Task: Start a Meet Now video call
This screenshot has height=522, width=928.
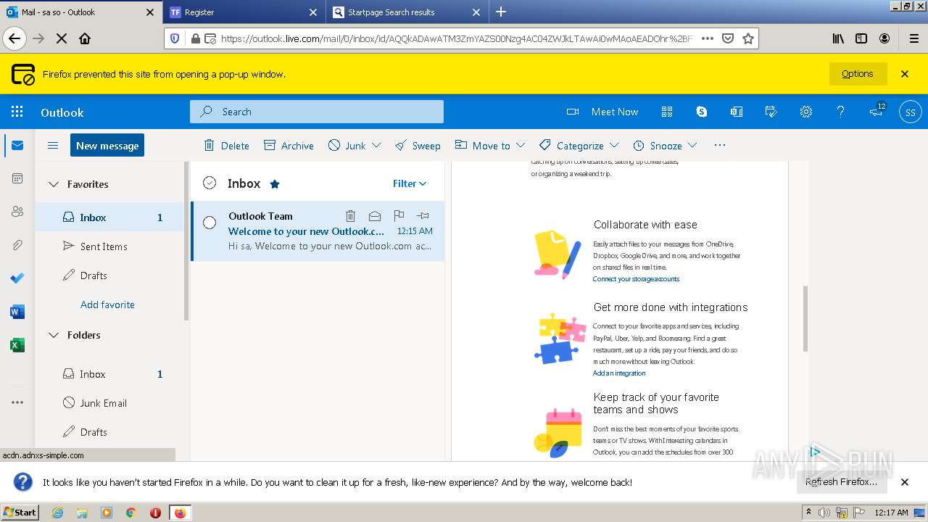Action: point(602,112)
